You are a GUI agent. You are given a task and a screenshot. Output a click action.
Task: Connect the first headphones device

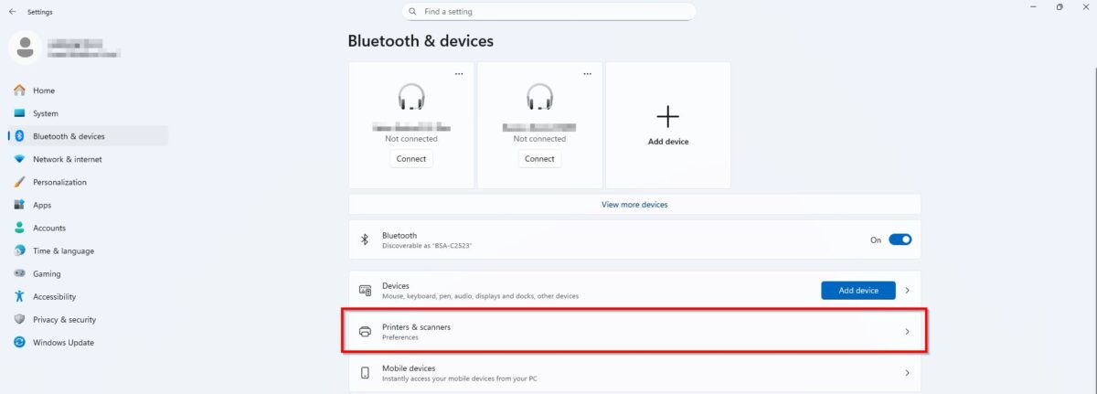411,158
